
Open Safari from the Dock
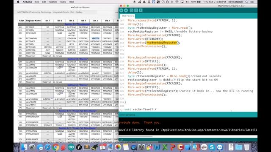coord(48,147)
